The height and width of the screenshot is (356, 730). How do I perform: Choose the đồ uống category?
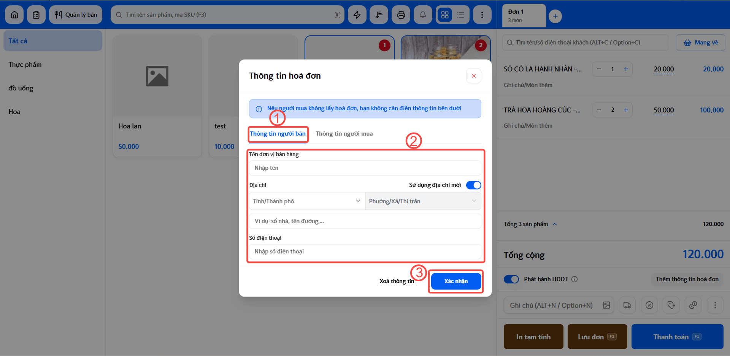click(53, 88)
